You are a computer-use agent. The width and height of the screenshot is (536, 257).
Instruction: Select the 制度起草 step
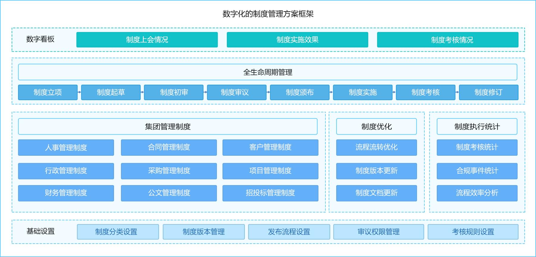click(111, 92)
